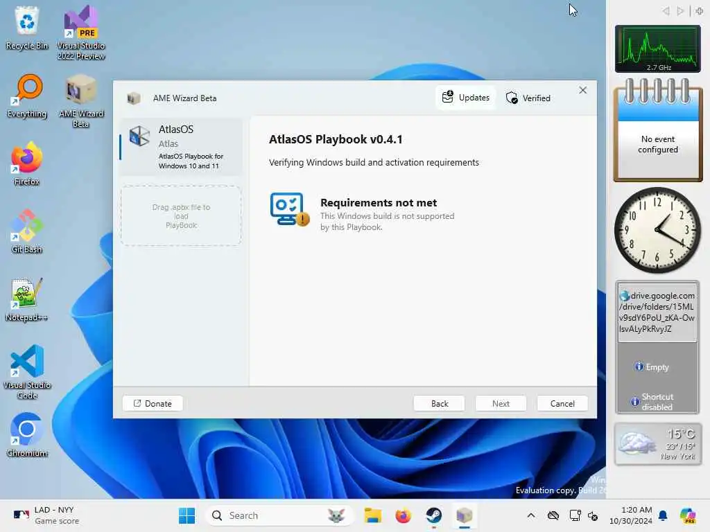Click the display network tray icon

[x=575, y=515]
